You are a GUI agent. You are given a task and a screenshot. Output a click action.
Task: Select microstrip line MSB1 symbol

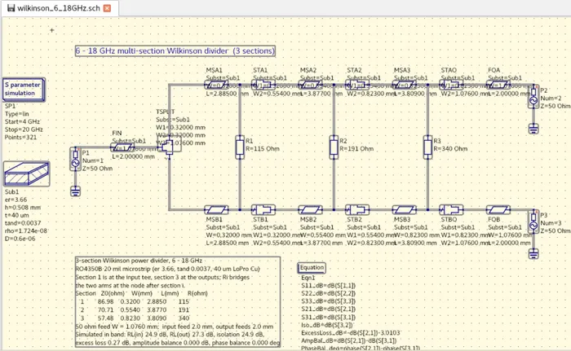point(216,210)
